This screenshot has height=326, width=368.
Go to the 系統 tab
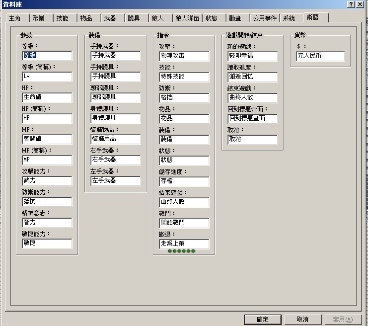point(291,18)
